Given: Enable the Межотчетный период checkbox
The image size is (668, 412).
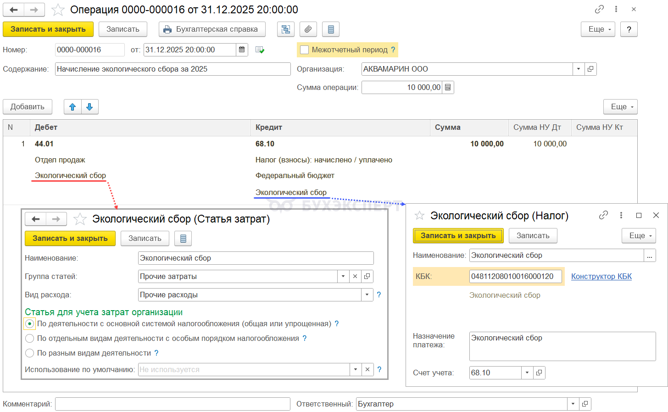Looking at the screenshot, I should [x=305, y=50].
